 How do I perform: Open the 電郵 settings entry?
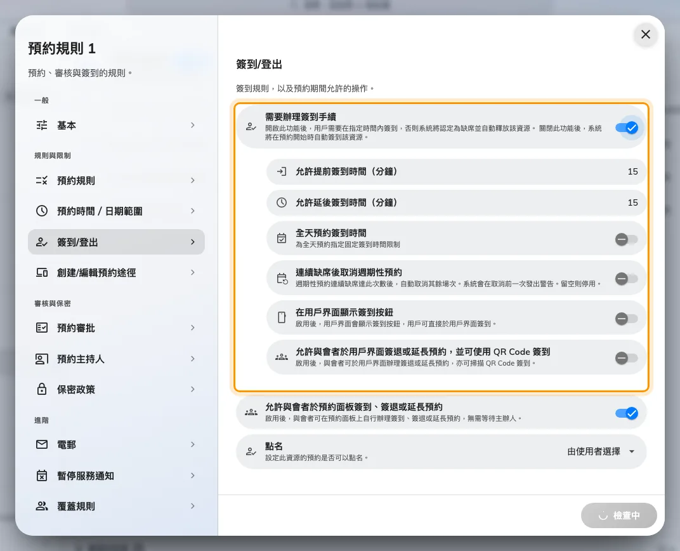116,444
